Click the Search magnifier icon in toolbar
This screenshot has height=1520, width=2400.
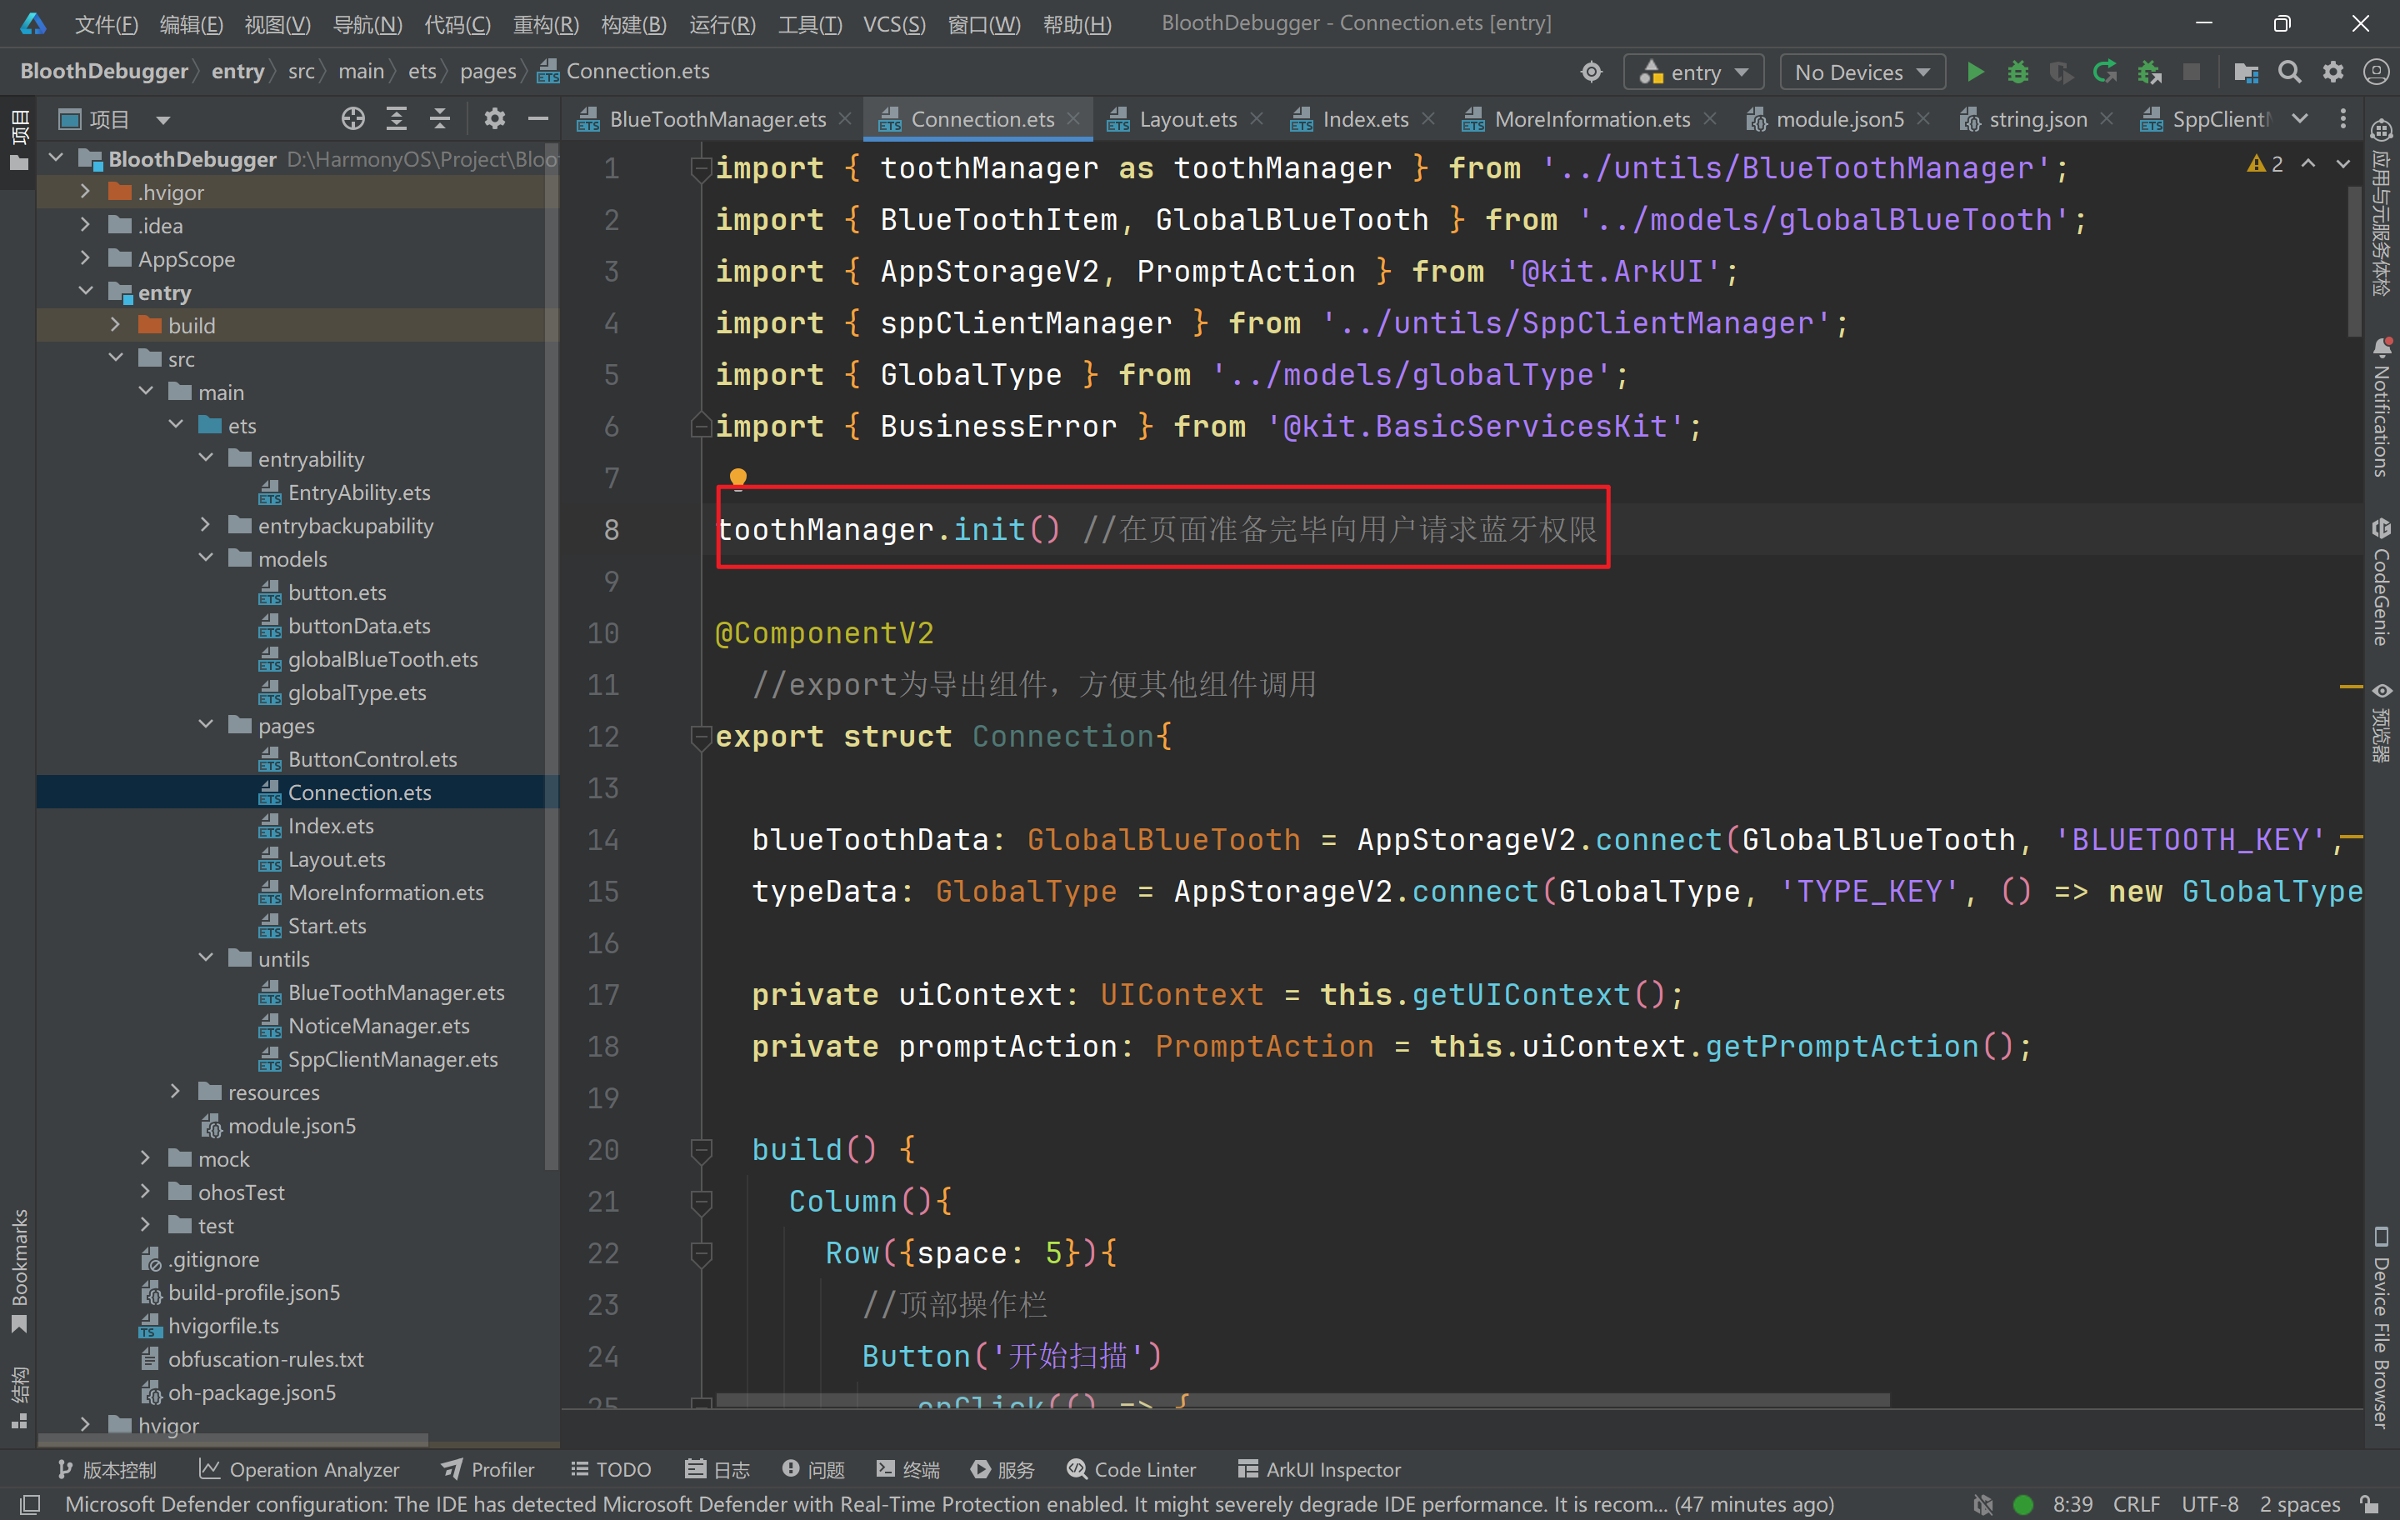pyautogui.click(x=2289, y=72)
